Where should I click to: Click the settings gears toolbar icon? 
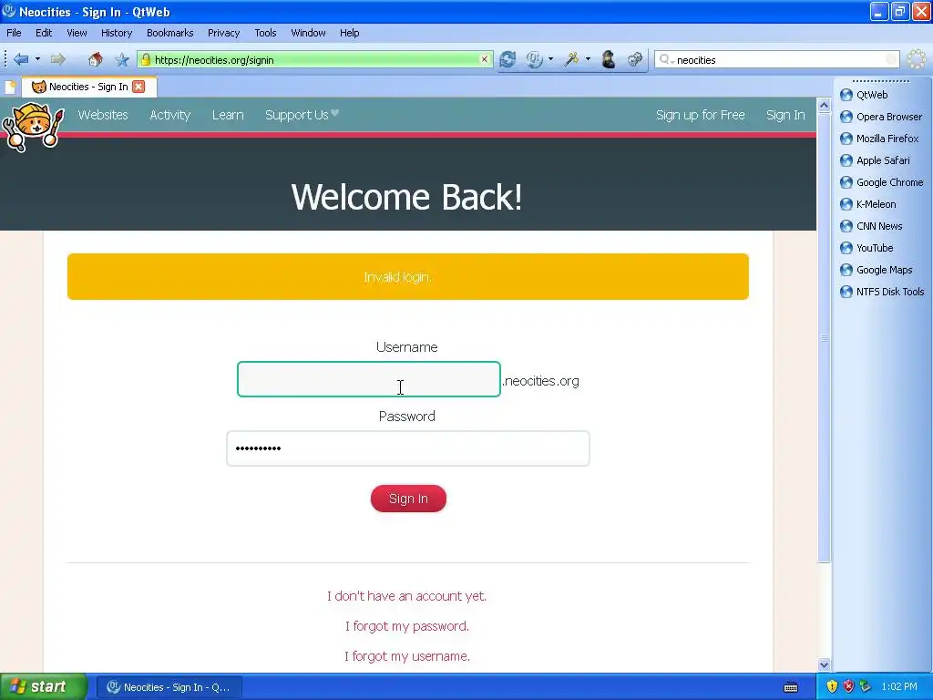click(635, 59)
